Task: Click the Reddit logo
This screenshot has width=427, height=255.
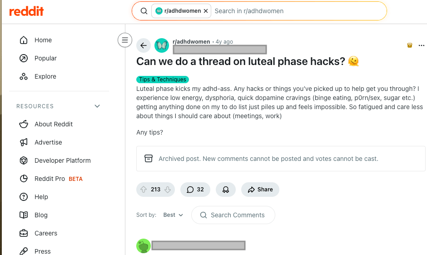Action: [26, 11]
